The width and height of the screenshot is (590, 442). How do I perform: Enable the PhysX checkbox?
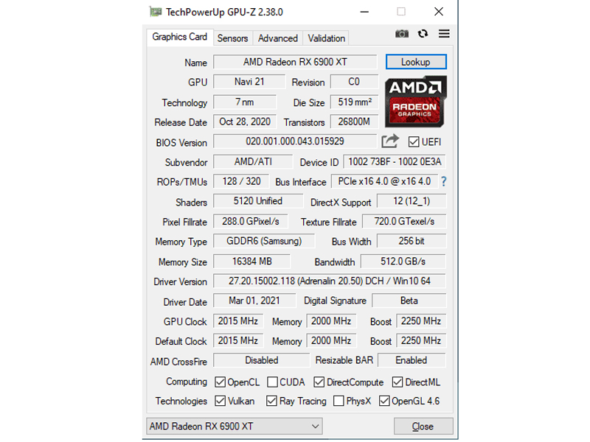pos(339,401)
